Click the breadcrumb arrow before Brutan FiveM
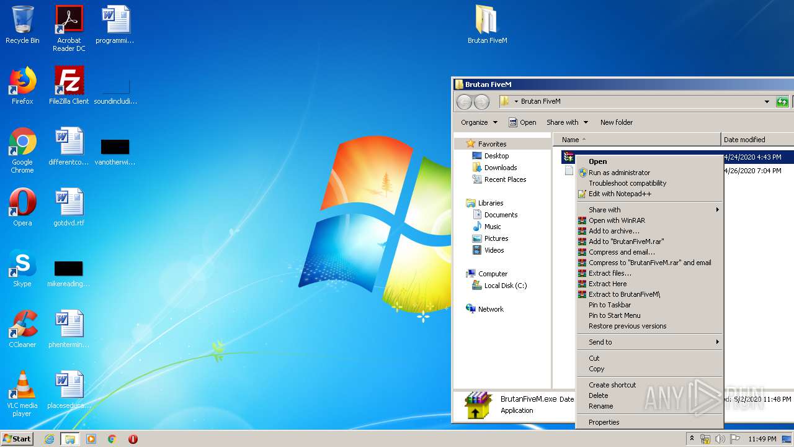The height and width of the screenshot is (447, 794). point(516,102)
